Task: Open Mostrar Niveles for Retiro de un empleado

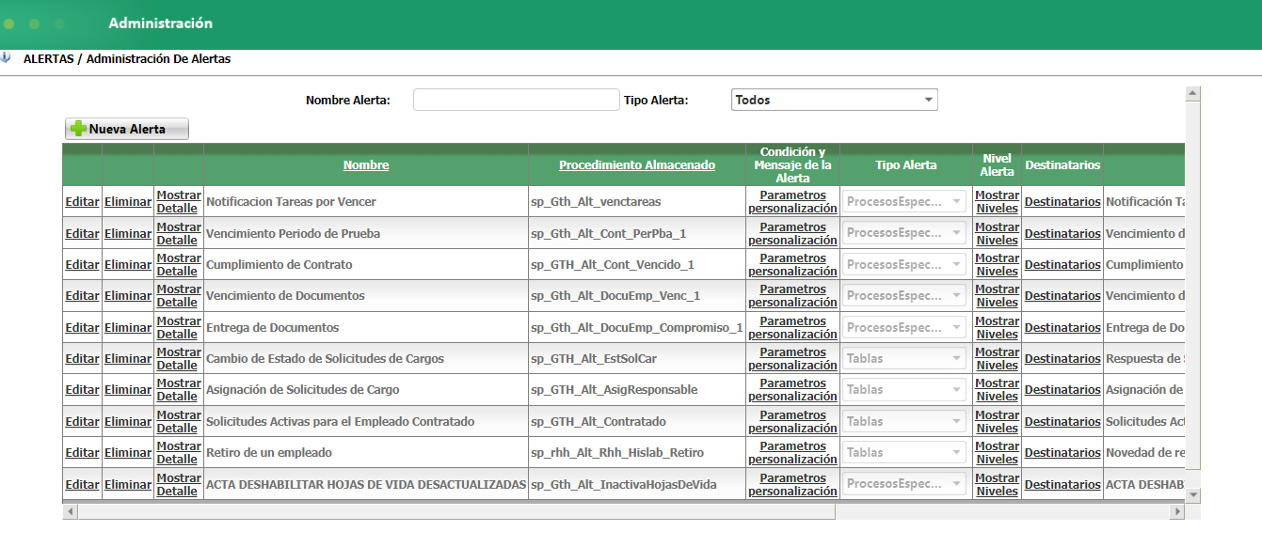Action: tap(997, 453)
